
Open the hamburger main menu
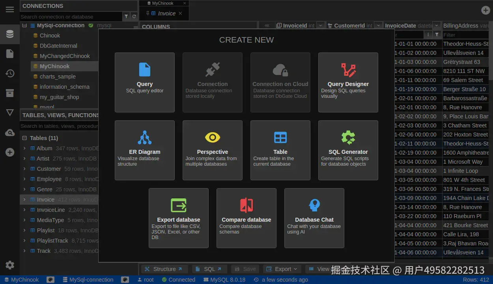click(x=10, y=9)
